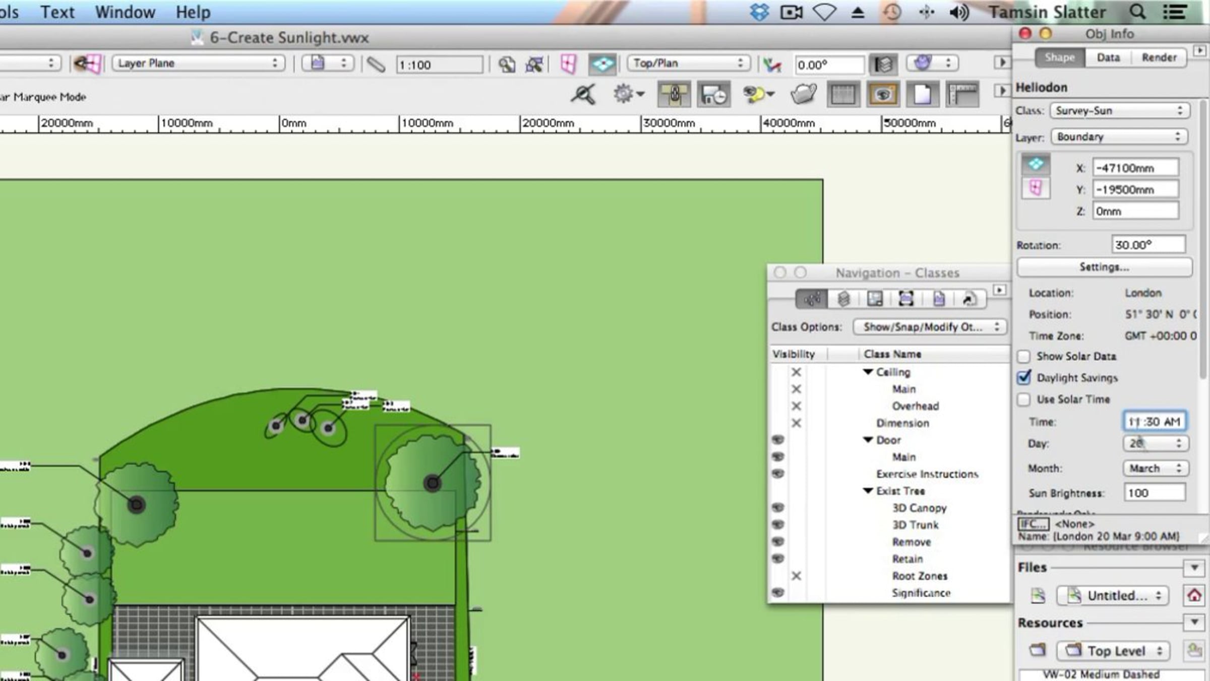Open the Top/Plan view dropdown
This screenshot has height=681, width=1210.
(688, 63)
